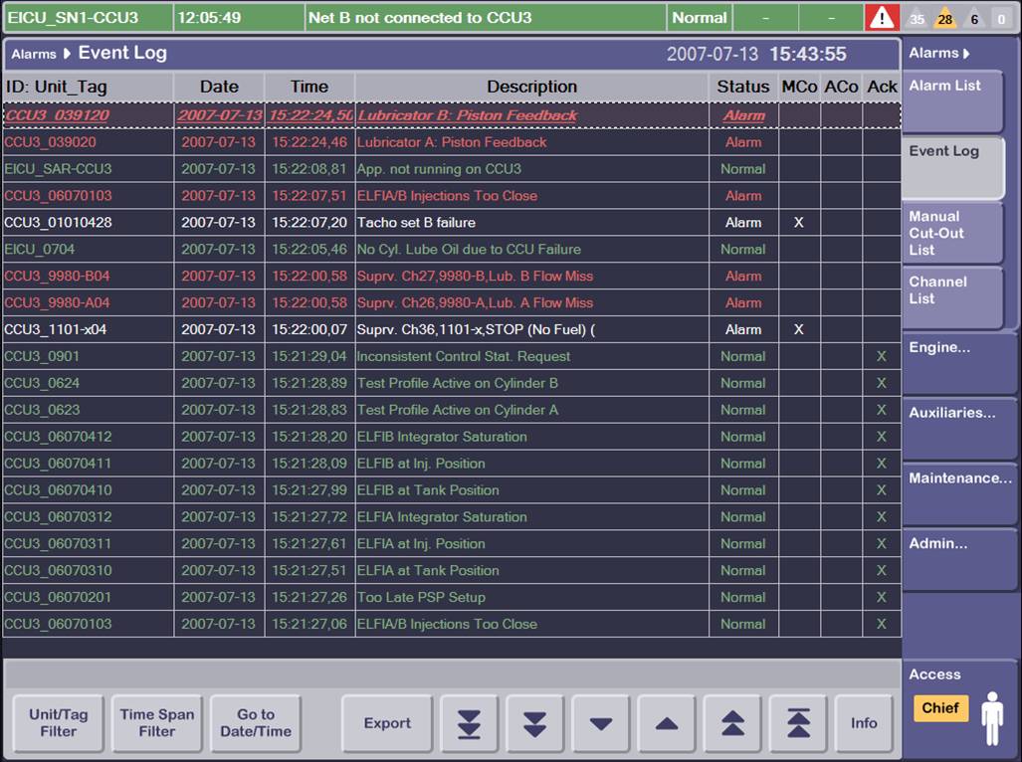Toggle Ack mark for CCU3_0901 row
Screen dimensions: 1022x762
pos(881,356)
